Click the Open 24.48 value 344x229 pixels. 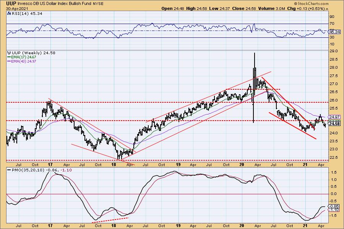click(x=173, y=8)
